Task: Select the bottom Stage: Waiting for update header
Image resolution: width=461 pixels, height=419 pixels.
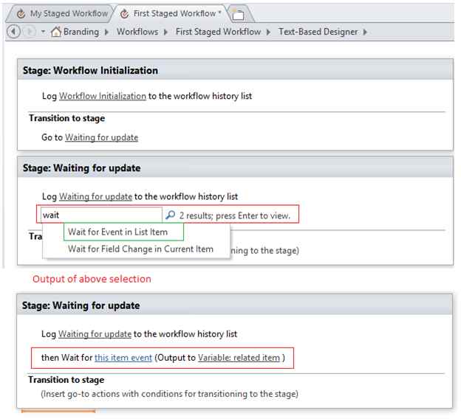Action: click(x=235, y=305)
